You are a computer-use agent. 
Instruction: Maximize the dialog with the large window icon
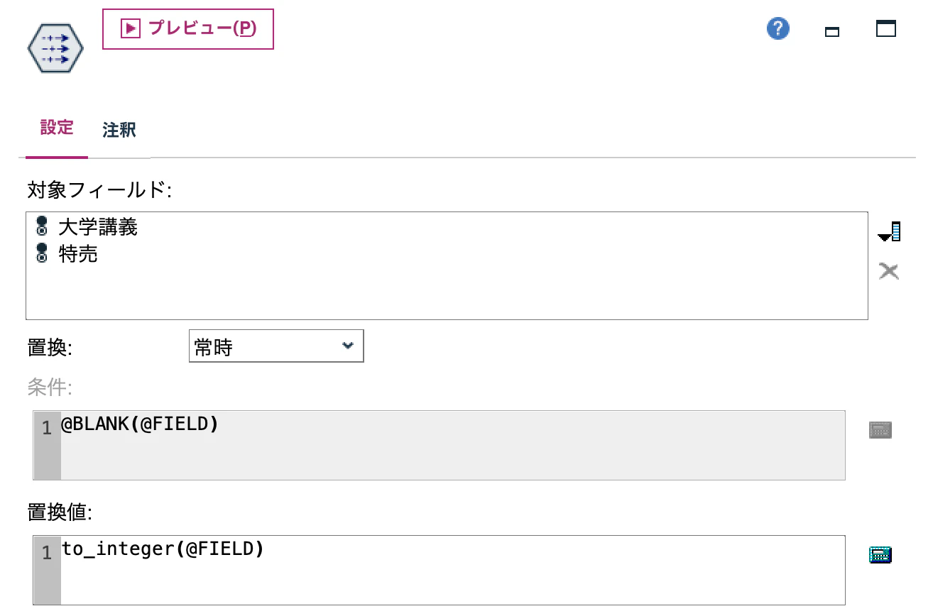(885, 30)
